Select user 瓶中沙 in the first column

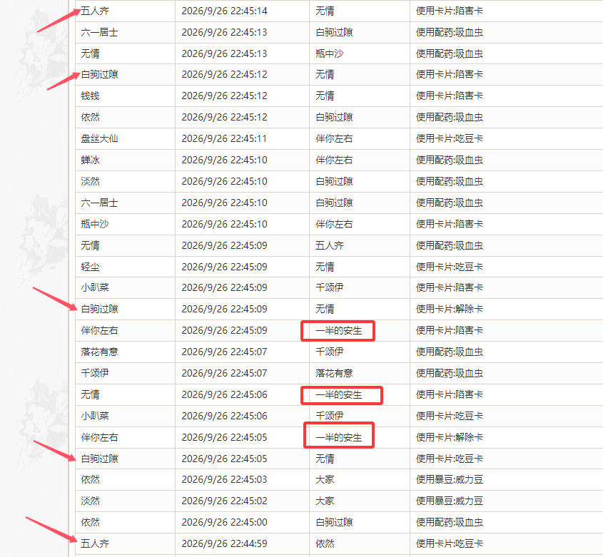(x=95, y=224)
